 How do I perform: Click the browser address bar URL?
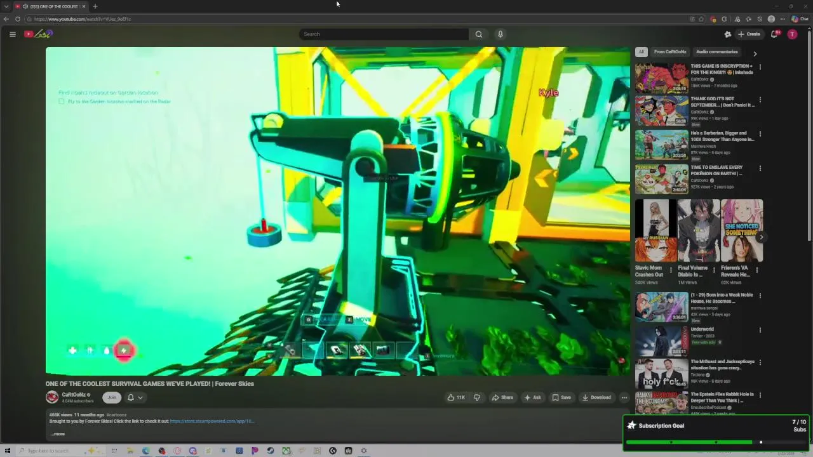point(82,19)
